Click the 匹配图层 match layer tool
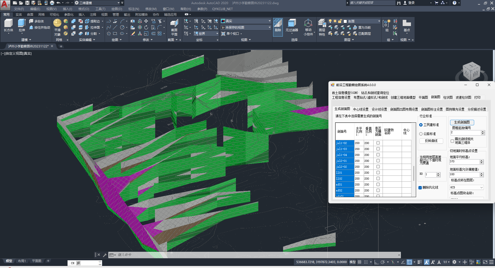495x268 pixels. coord(362,33)
